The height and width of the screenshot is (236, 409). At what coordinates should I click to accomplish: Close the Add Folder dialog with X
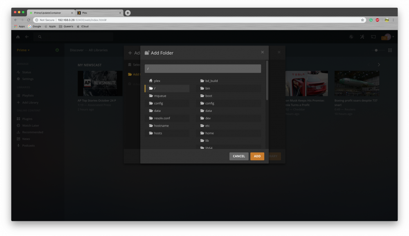click(x=263, y=52)
